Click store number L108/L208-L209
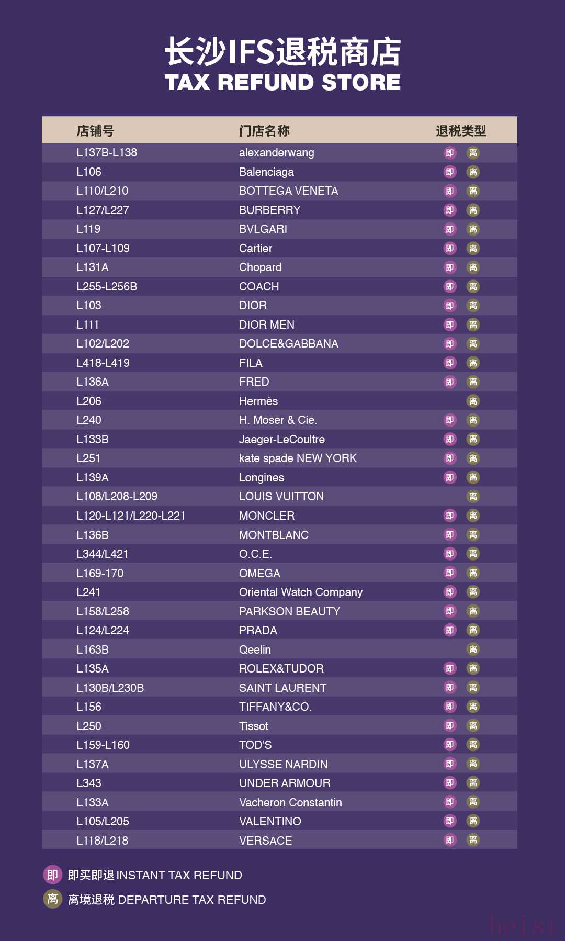The height and width of the screenshot is (941, 565). tap(117, 497)
